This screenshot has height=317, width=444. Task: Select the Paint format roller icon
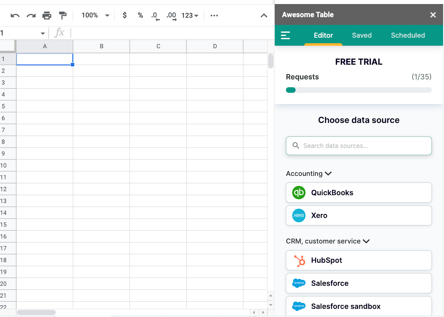click(62, 15)
